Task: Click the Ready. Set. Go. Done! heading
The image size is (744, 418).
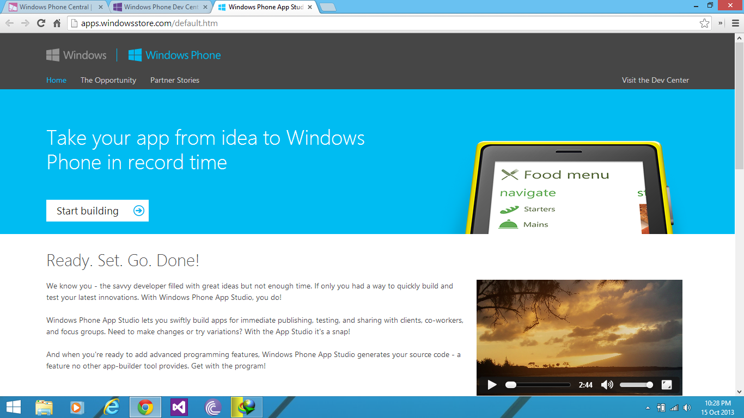Action: (123, 260)
